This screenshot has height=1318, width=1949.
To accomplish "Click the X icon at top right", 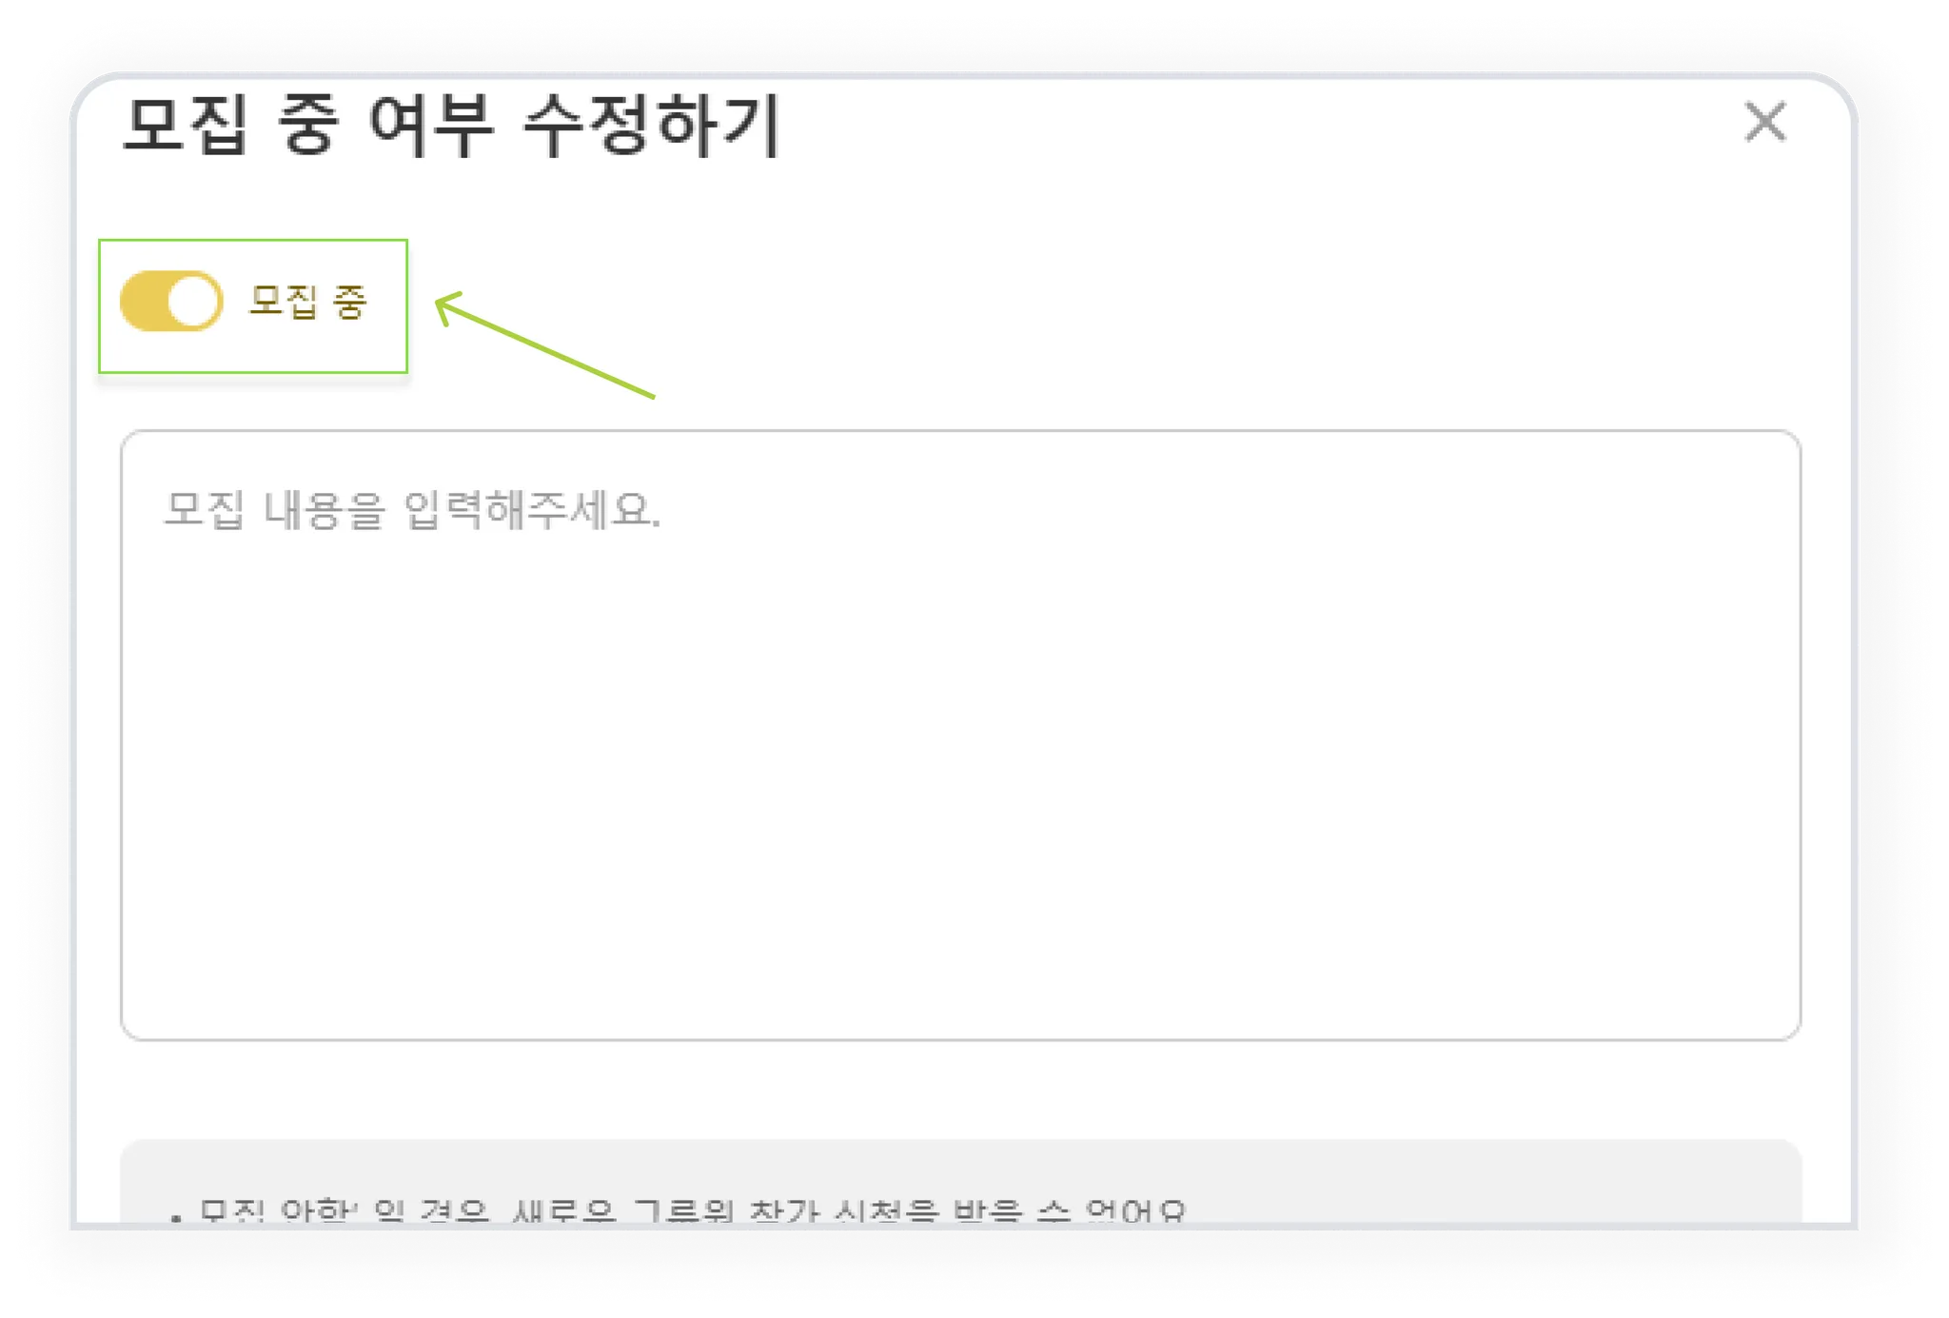I will (1764, 122).
